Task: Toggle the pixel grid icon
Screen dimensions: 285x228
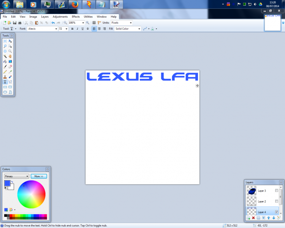Action: [x=94, y=23]
